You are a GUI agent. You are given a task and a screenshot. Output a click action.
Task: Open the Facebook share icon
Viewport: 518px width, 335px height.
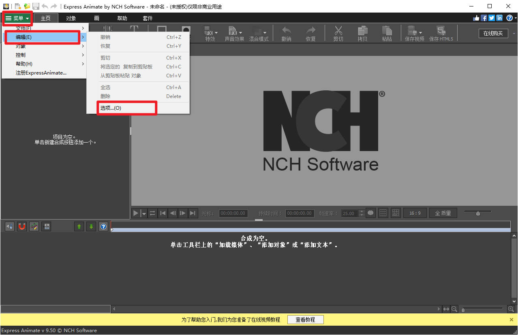coord(484,18)
